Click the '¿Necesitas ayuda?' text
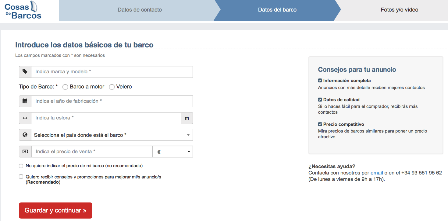The width and height of the screenshot is (448, 221). pyautogui.click(x=332, y=166)
